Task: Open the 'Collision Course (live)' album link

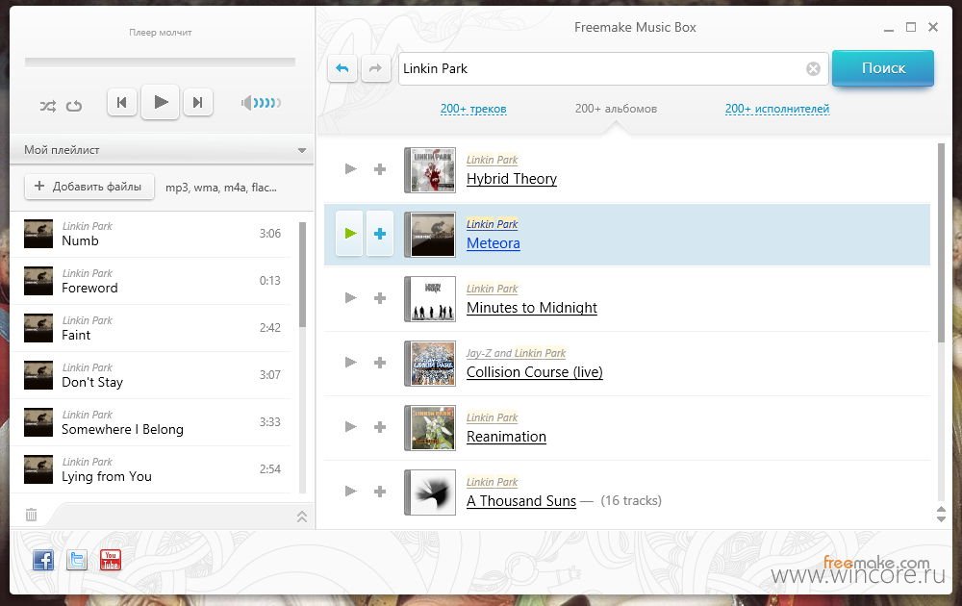Action: click(x=534, y=371)
